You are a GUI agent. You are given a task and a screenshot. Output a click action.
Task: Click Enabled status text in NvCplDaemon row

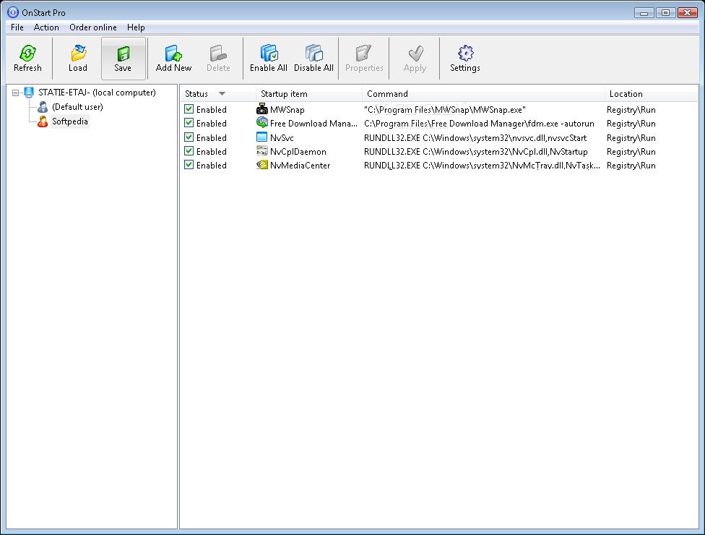(x=212, y=152)
